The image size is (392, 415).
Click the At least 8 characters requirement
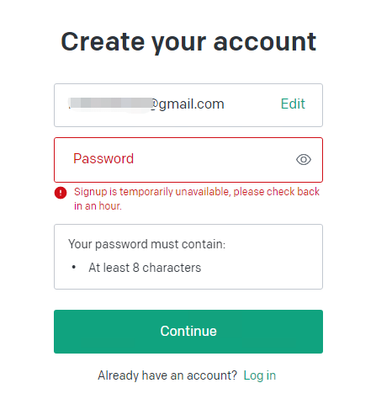pyautogui.click(x=145, y=268)
